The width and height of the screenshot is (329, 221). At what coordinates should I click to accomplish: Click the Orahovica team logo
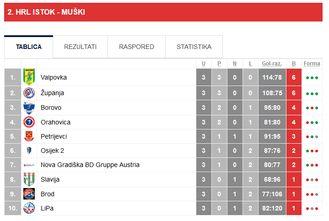[x=29, y=122]
